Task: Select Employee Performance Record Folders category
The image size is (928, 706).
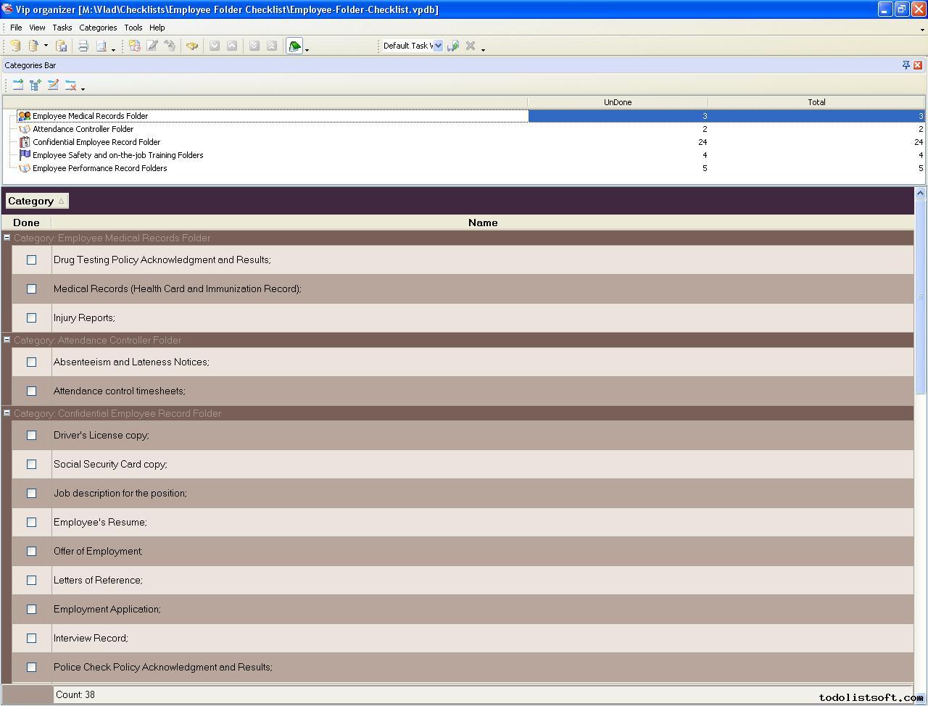Action: (99, 168)
